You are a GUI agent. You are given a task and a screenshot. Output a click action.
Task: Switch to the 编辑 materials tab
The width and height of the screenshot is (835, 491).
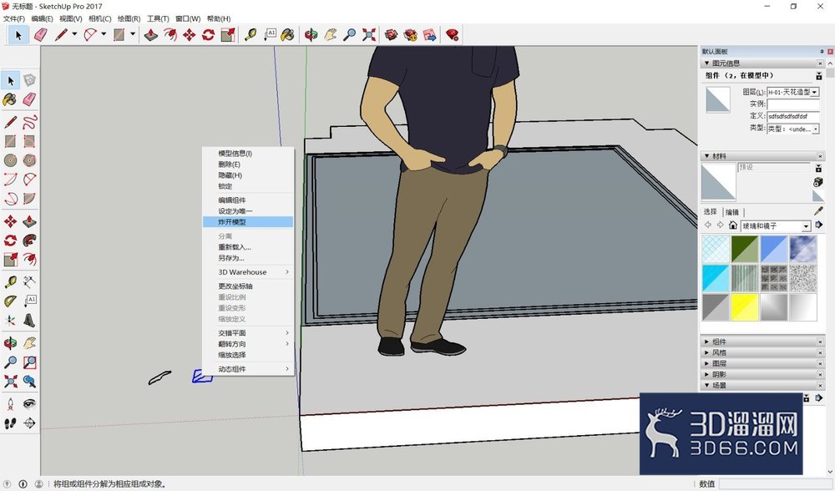pos(732,212)
